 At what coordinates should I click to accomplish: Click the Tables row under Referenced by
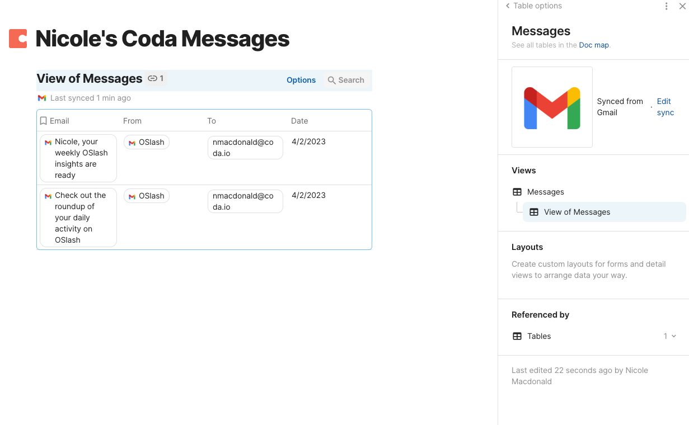click(x=594, y=336)
